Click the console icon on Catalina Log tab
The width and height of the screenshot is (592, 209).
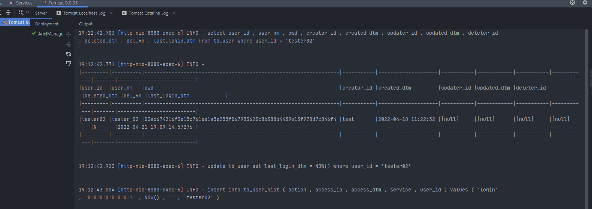pos(124,13)
